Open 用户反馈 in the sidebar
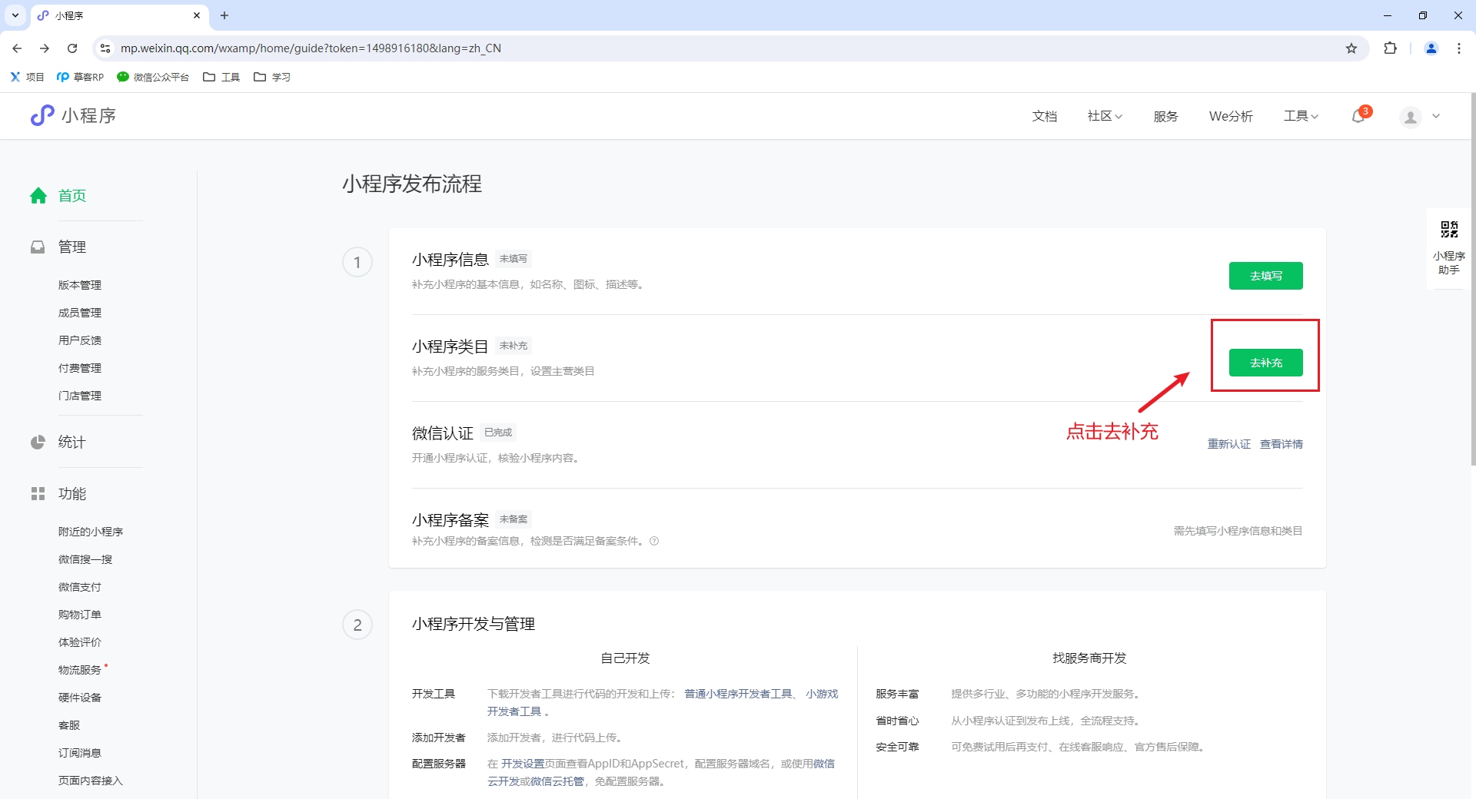 pos(80,340)
